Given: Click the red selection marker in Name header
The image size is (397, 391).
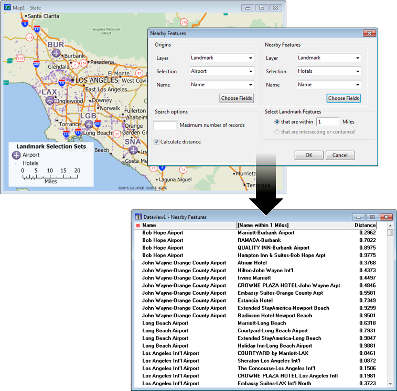Looking at the screenshot, I should (x=138, y=226).
